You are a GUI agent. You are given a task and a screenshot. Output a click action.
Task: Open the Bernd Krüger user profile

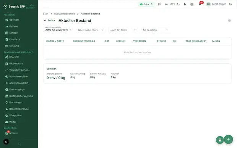click(219, 4)
